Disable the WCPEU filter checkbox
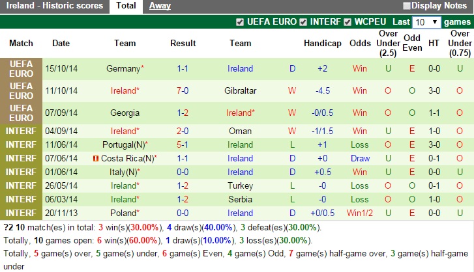The height and width of the screenshot is (272, 474). pyautogui.click(x=348, y=22)
